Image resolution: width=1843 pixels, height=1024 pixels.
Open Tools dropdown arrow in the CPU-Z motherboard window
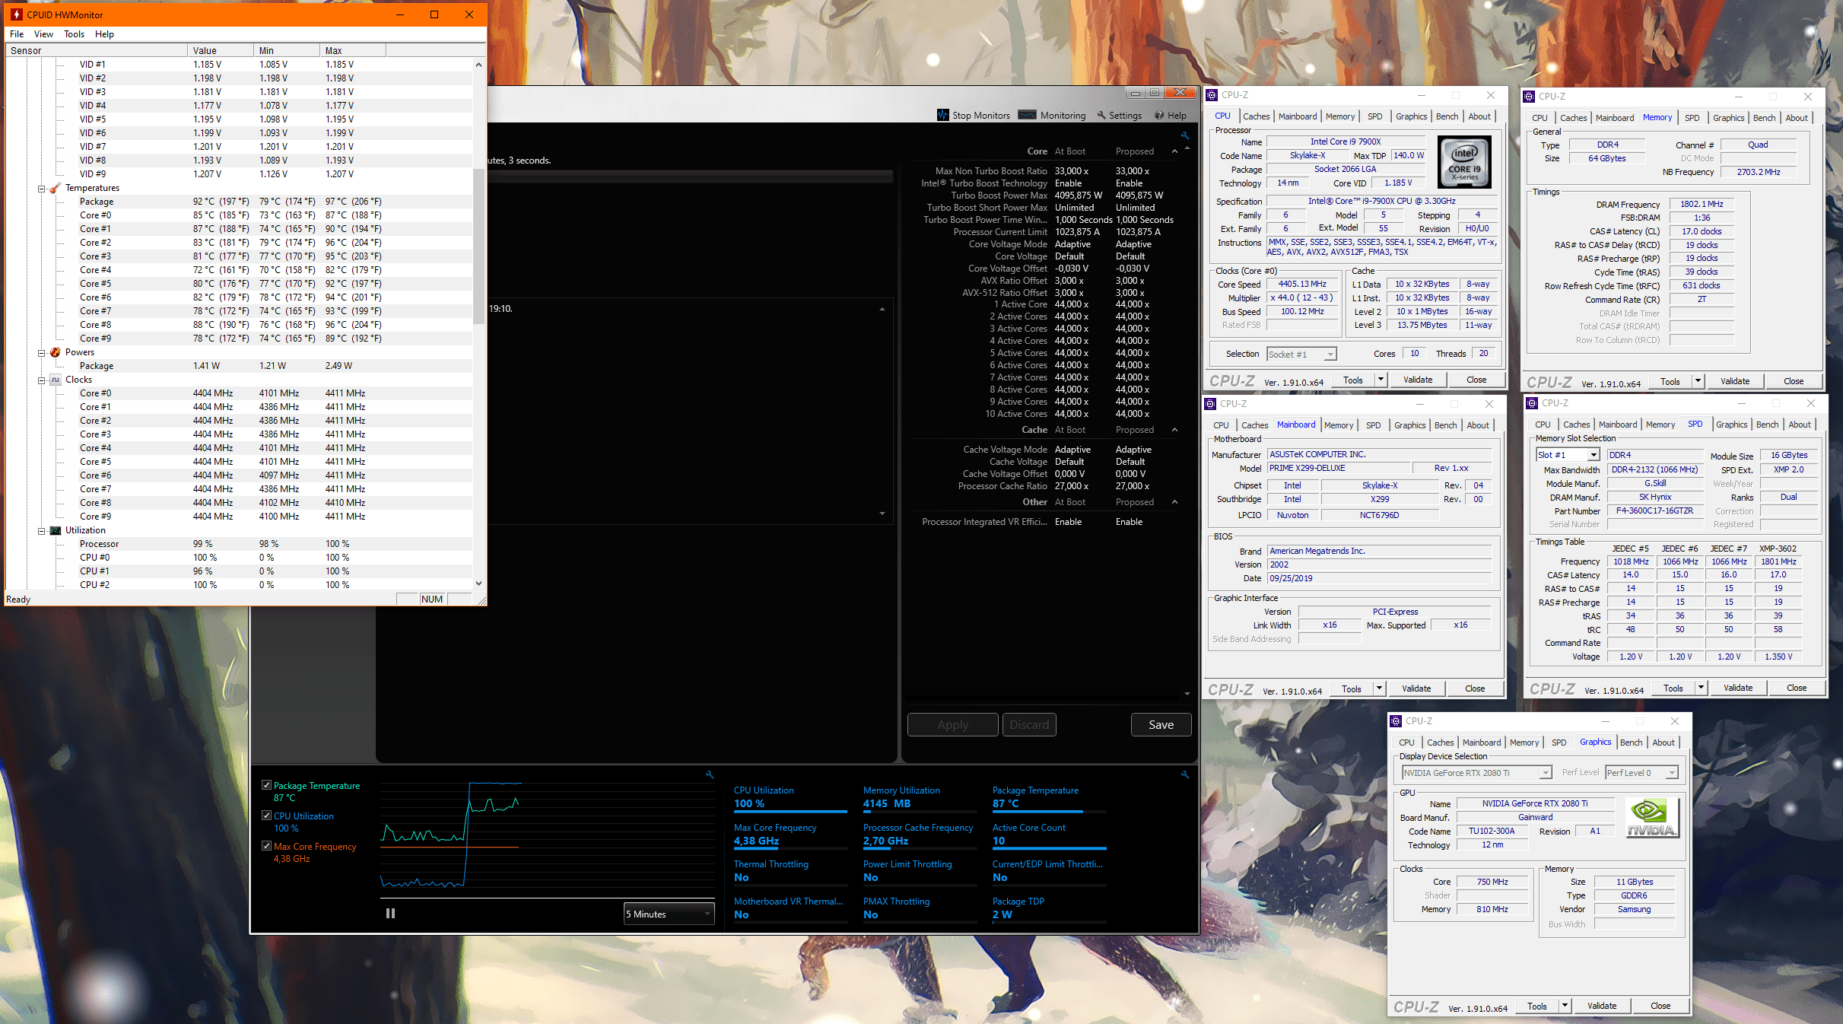(1378, 688)
